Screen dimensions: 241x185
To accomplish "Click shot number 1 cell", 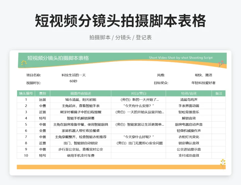I will coord(26,100).
